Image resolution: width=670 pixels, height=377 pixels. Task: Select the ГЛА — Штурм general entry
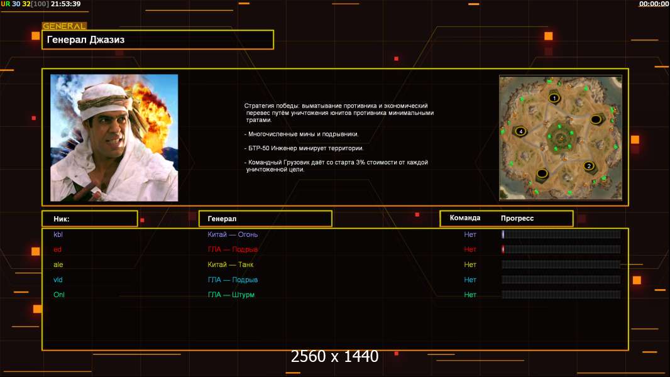pyautogui.click(x=231, y=295)
